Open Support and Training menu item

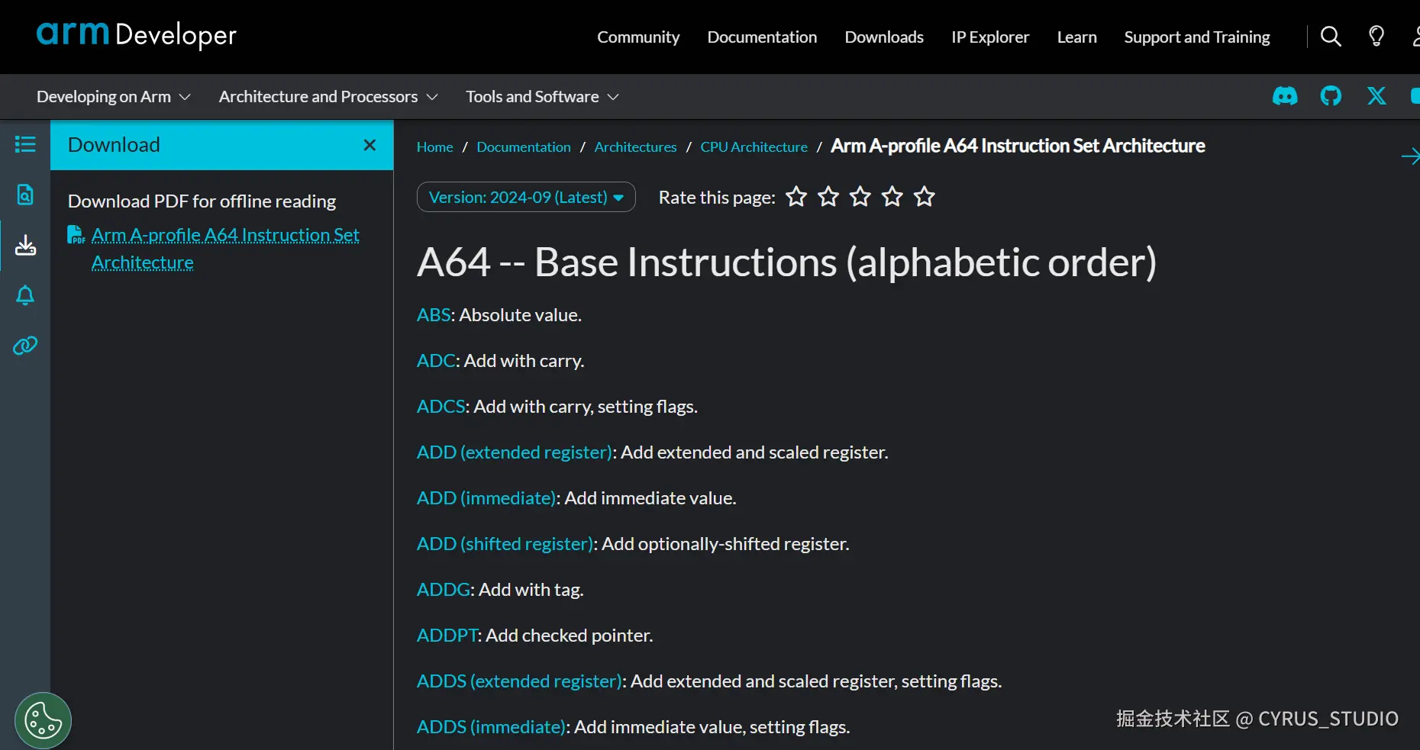click(x=1197, y=37)
